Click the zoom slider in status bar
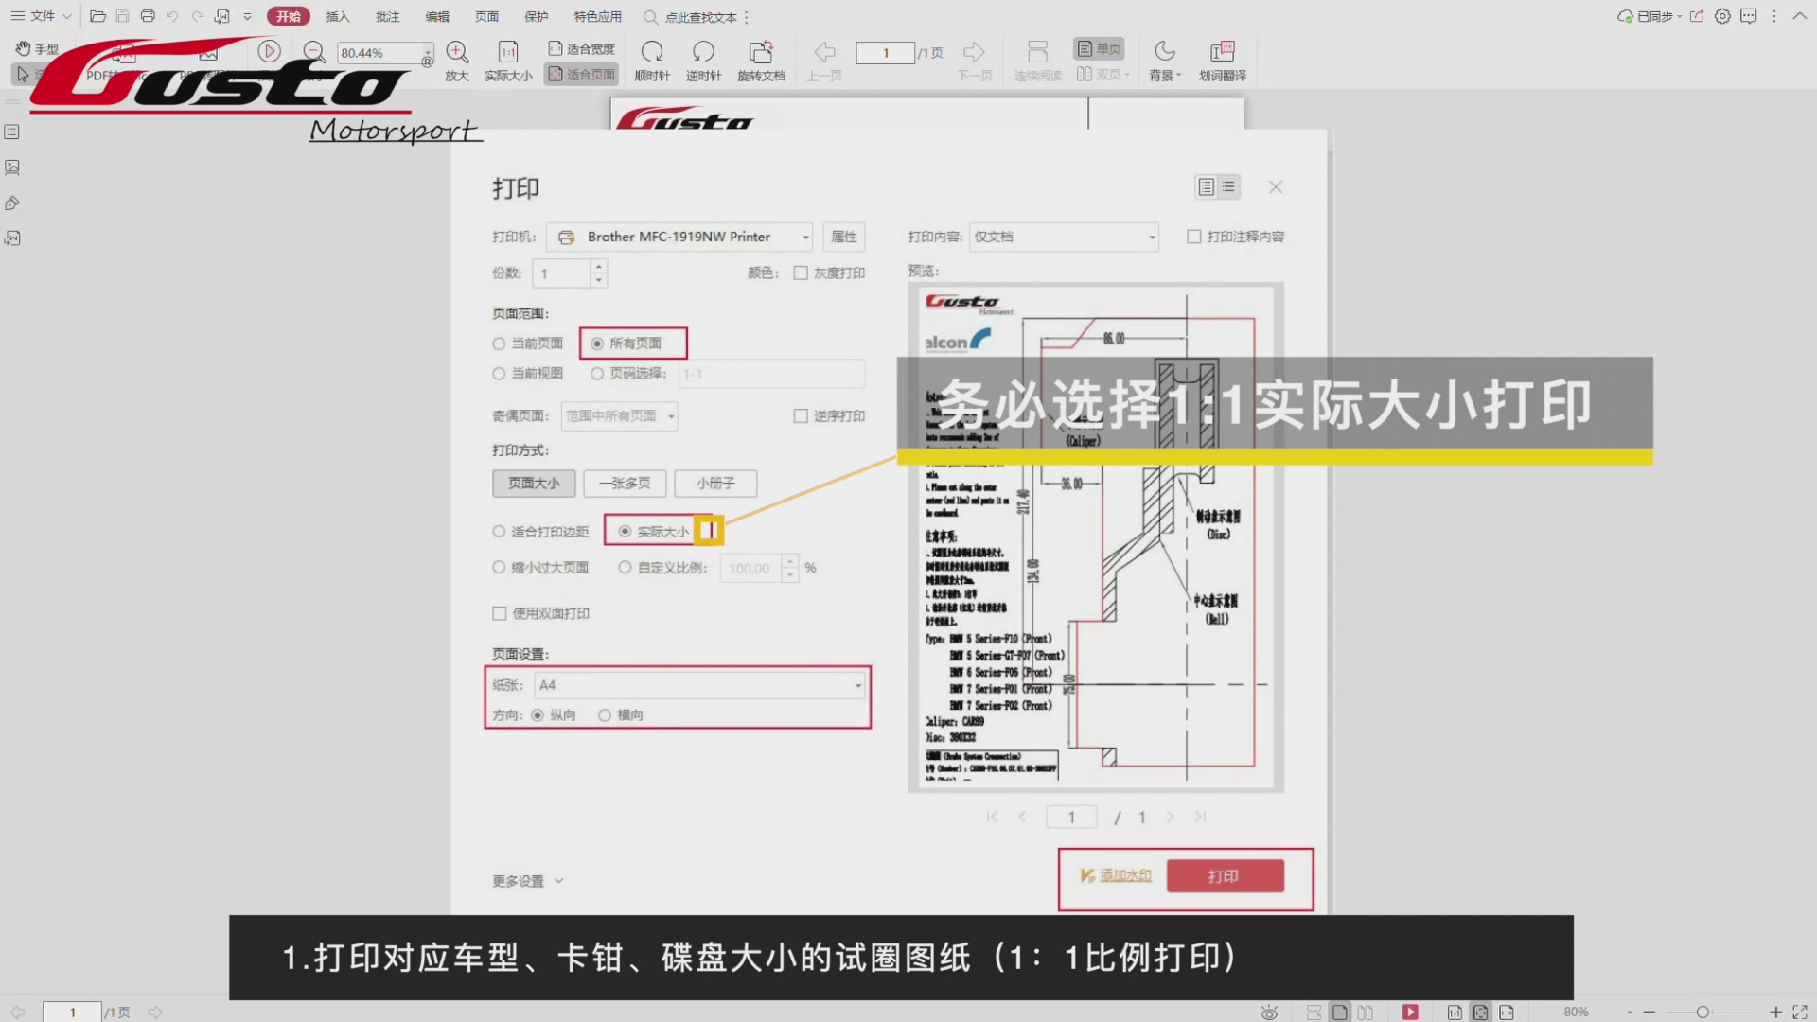Screen dimensions: 1817x1022 click(x=1702, y=1013)
